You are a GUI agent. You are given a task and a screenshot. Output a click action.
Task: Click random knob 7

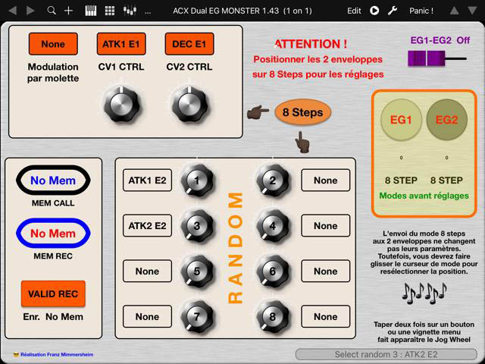[197, 316]
